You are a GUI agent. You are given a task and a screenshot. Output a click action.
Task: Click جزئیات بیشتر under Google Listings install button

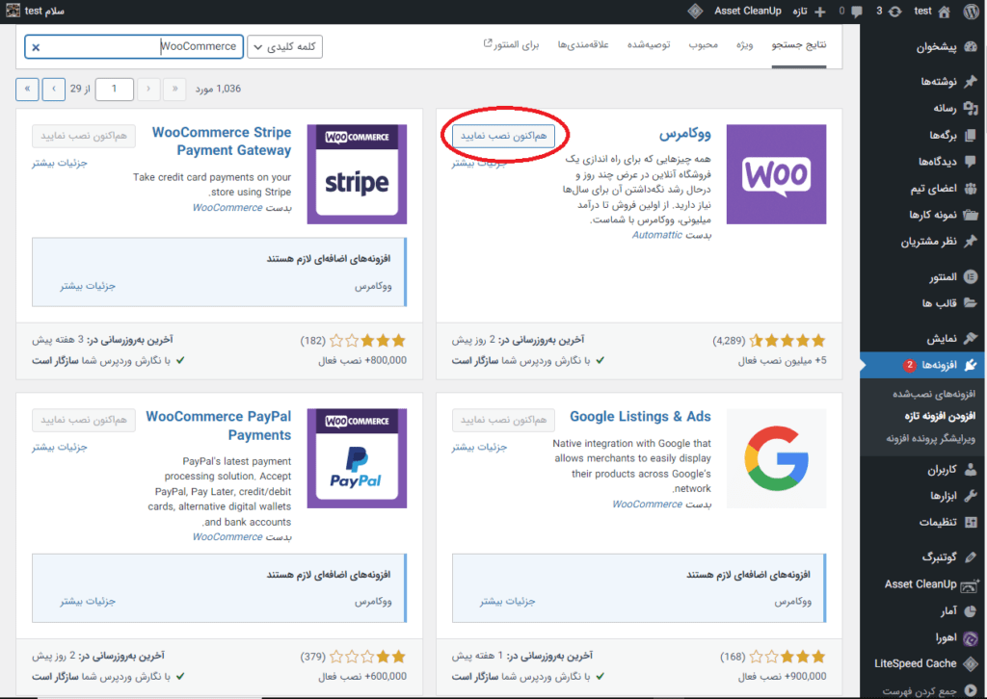click(x=479, y=448)
